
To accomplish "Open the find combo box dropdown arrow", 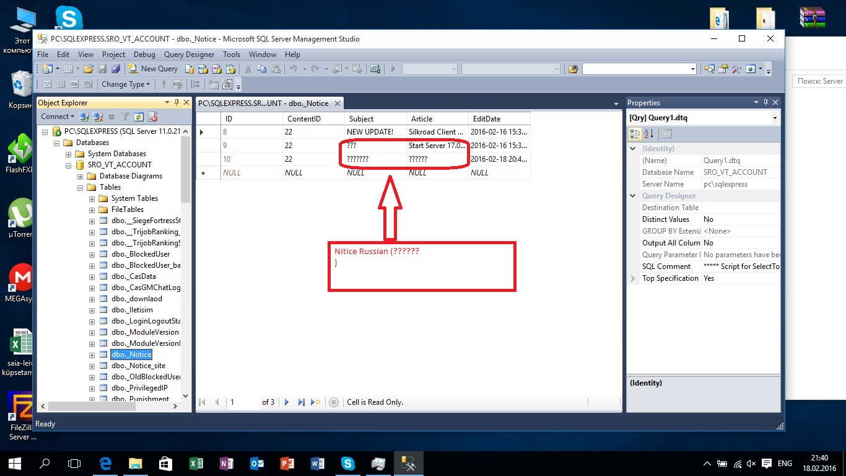I will tap(693, 69).
